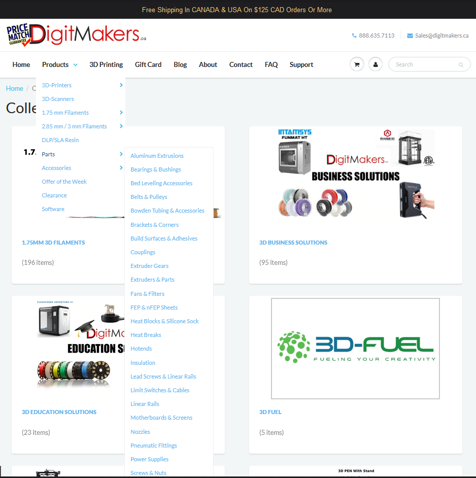Open the About page
Screen dimensions: 476x478
coord(208,64)
